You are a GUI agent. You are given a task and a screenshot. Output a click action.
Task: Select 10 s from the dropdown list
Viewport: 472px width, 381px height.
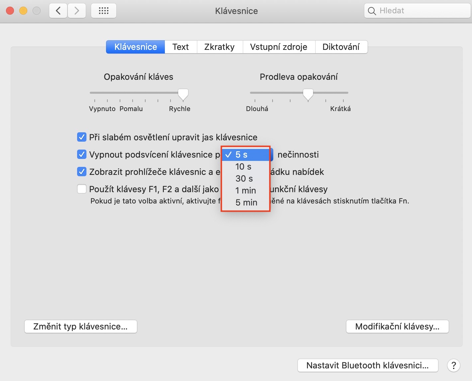pos(244,167)
